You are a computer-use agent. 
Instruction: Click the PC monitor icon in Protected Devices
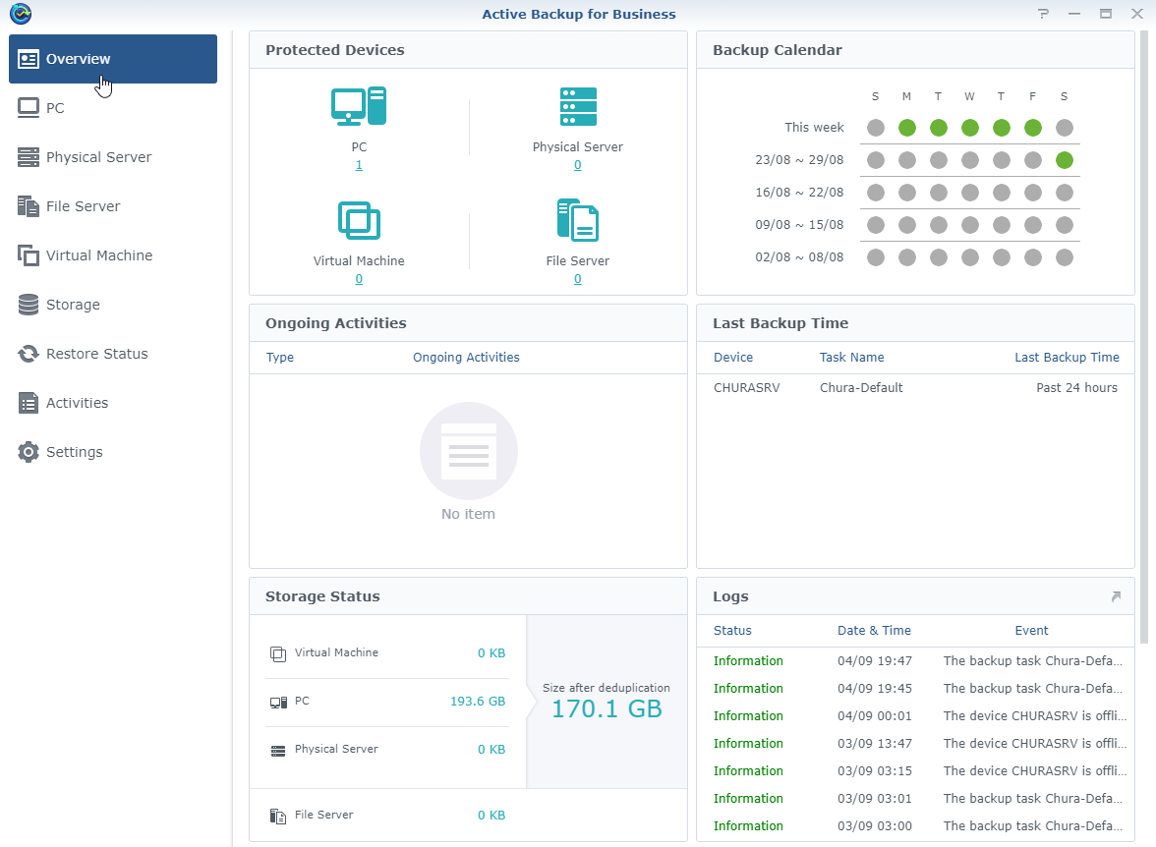[x=359, y=106]
